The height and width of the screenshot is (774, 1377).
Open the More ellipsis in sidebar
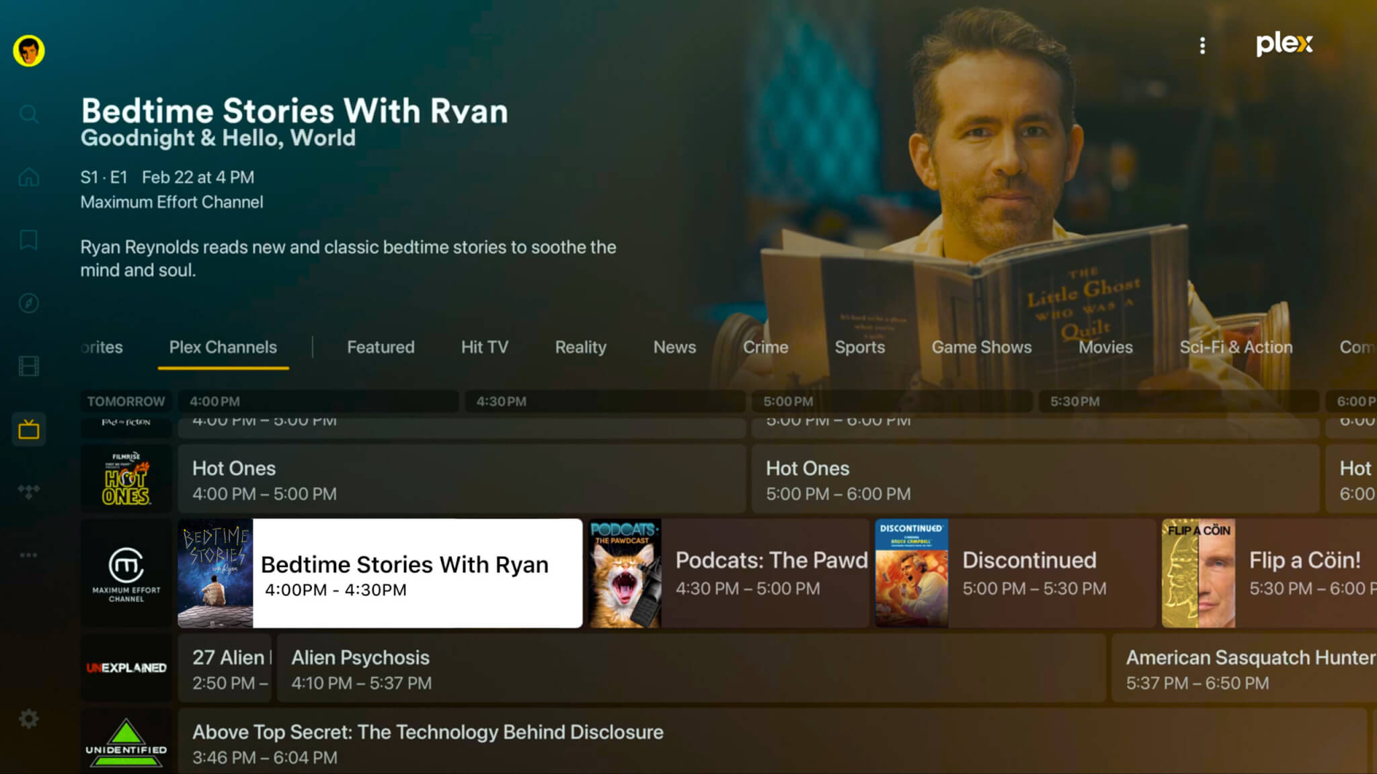pyautogui.click(x=29, y=555)
